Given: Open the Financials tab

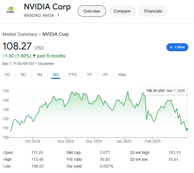Looking at the screenshot, I should [153, 11].
